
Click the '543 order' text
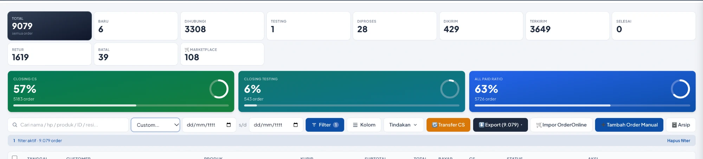[254, 99]
